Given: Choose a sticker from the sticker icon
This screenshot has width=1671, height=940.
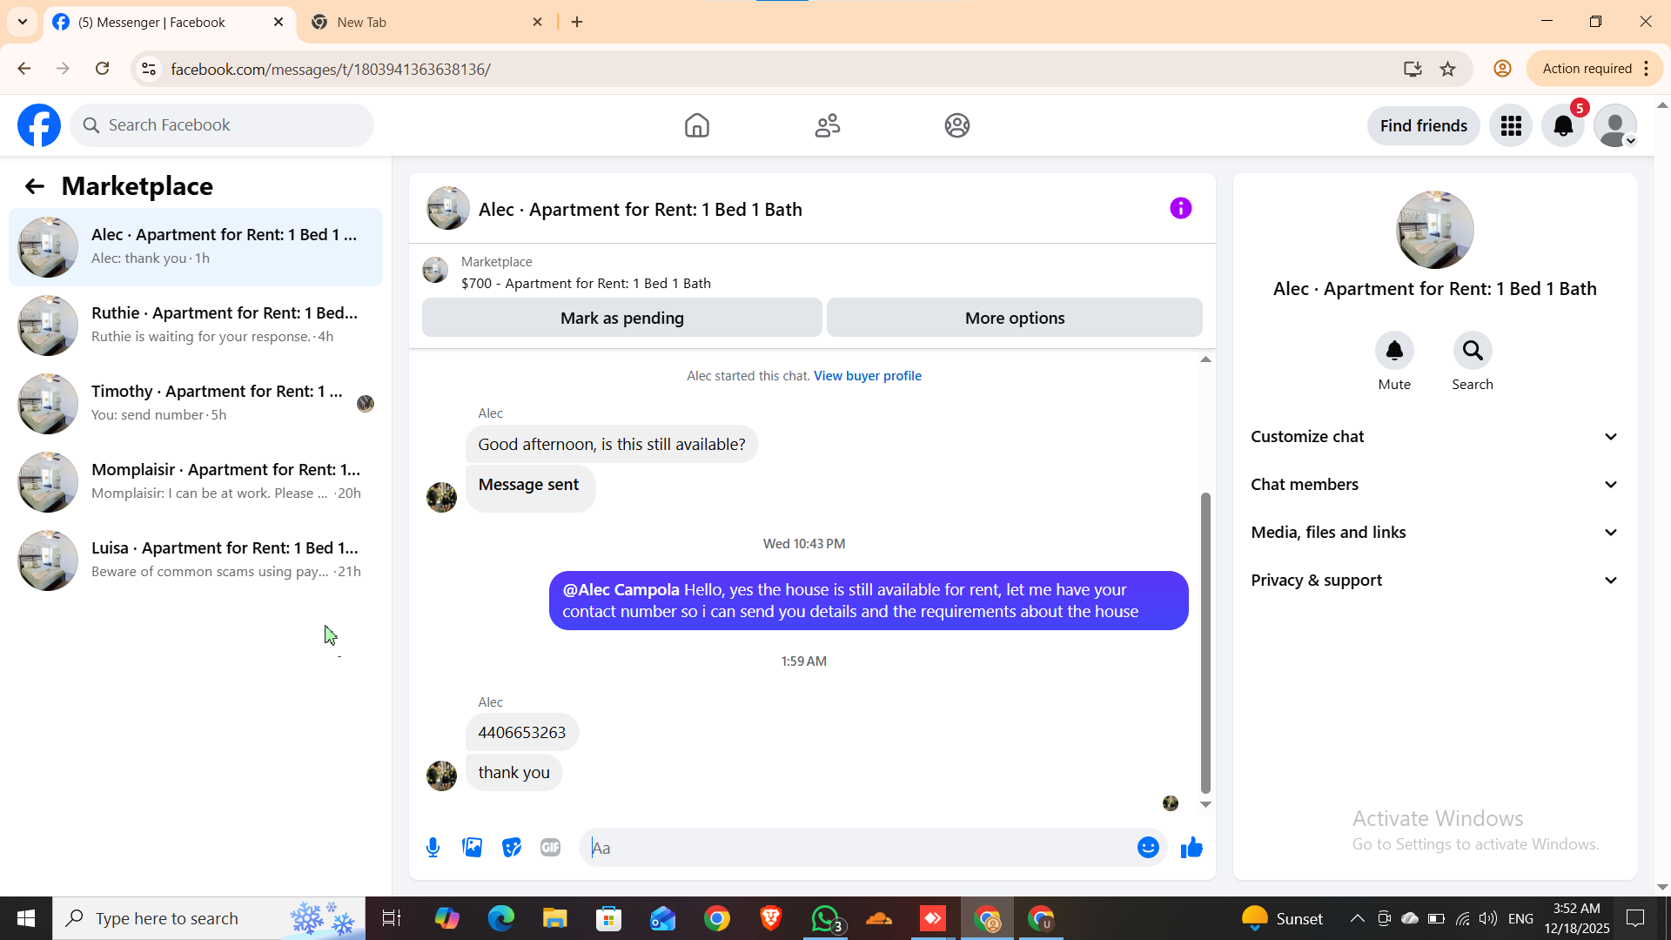Looking at the screenshot, I should click(511, 848).
